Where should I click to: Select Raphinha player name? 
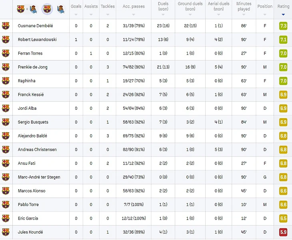27,81
